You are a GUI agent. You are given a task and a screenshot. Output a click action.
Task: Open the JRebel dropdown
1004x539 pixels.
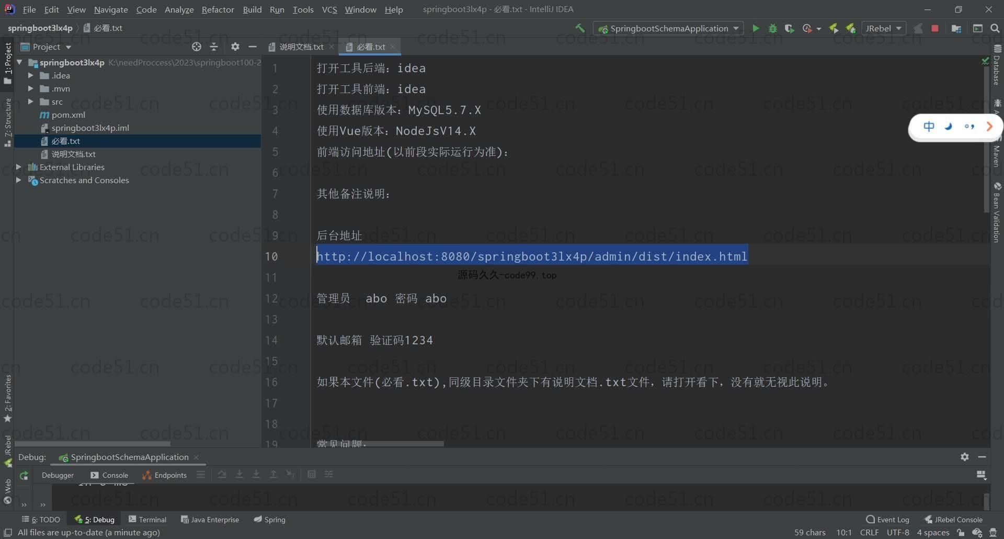pos(883,28)
